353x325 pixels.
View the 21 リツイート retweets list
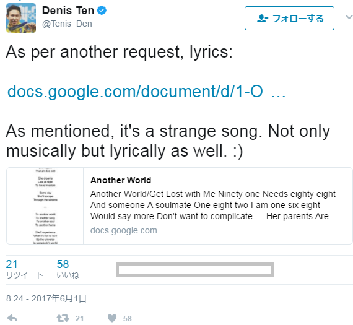[x=24, y=269]
